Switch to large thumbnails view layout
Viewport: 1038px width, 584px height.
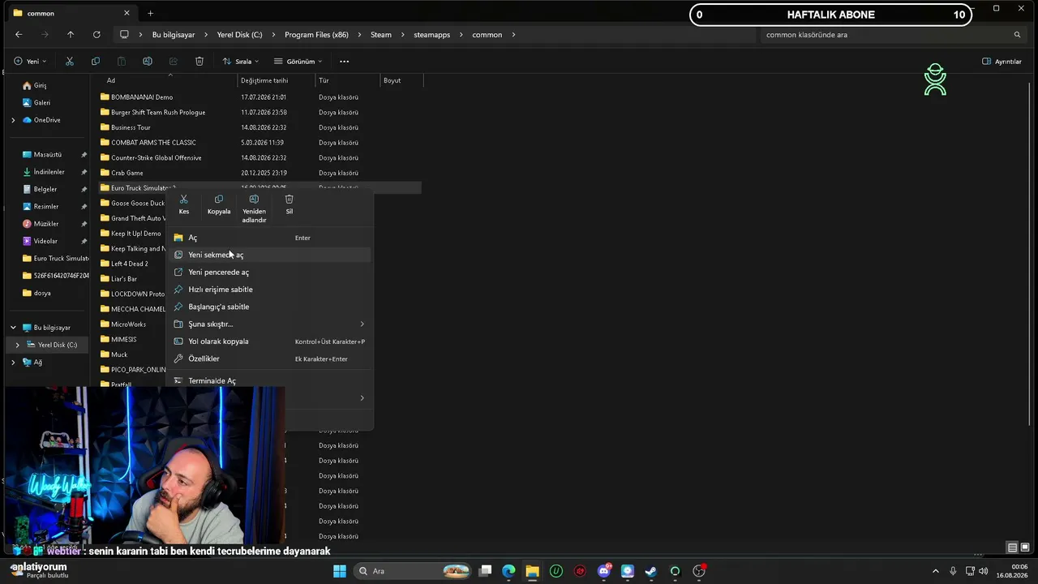pyautogui.click(x=1025, y=547)
